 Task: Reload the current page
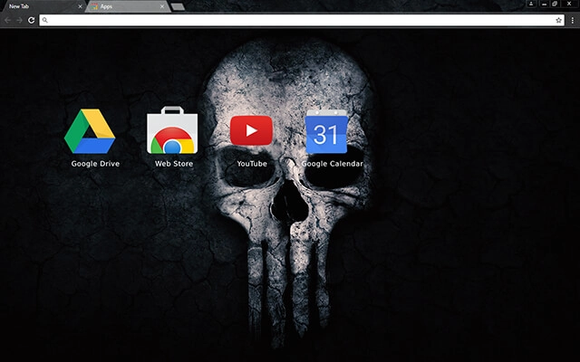tap(32, 20)
